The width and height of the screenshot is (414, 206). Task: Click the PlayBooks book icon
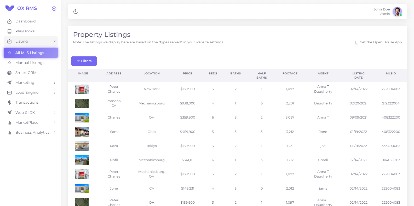pos(9,31)
